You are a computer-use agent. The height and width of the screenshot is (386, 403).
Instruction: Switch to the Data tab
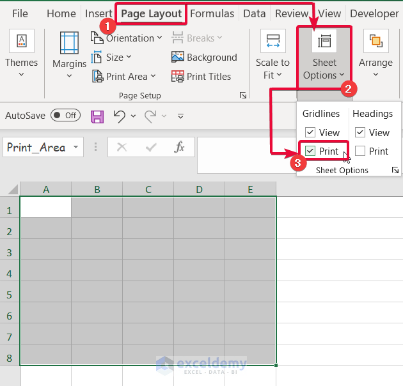pos(255,13)
